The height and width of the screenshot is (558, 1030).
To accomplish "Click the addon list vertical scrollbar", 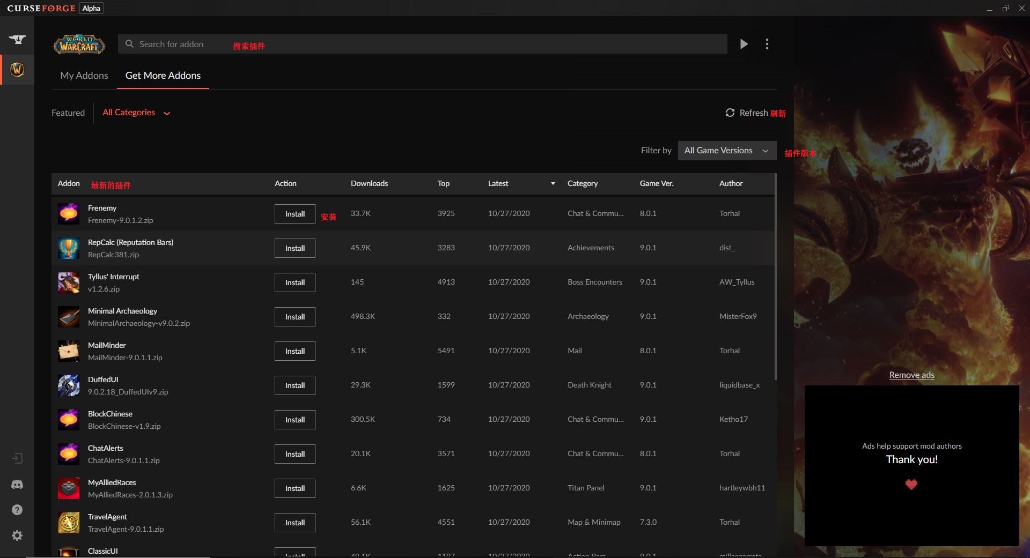I will click(776, 276).
